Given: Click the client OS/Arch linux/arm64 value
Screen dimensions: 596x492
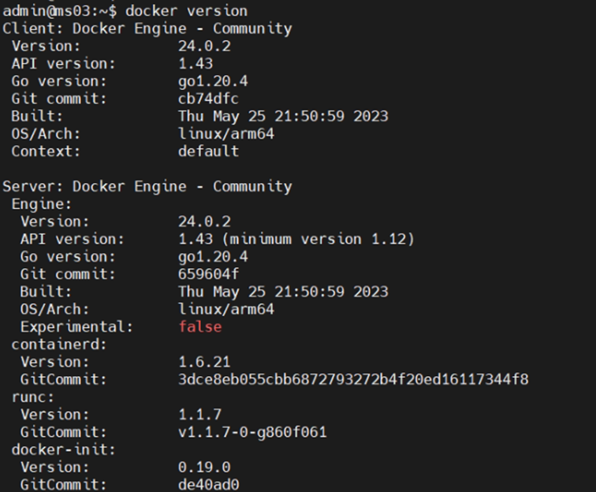Looking at the screenshot, I should pyautogui.click(x=226, y=134).
